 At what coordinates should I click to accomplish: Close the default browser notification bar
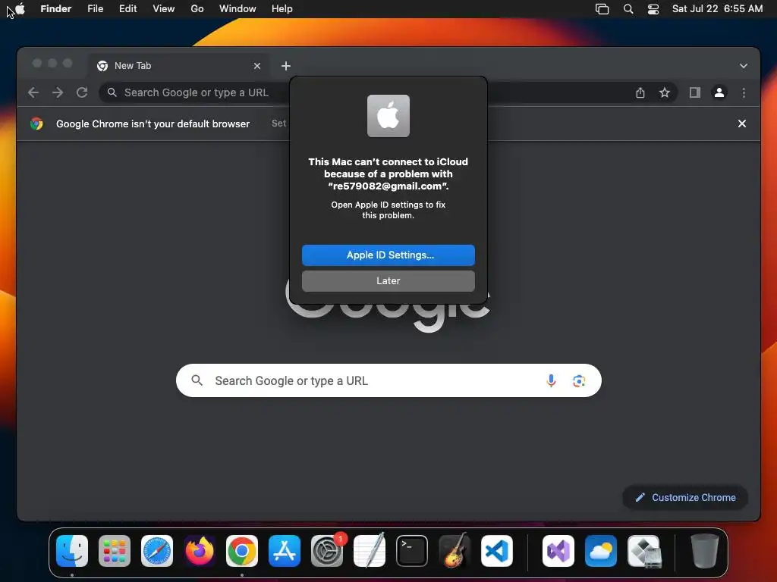[742, 124]
